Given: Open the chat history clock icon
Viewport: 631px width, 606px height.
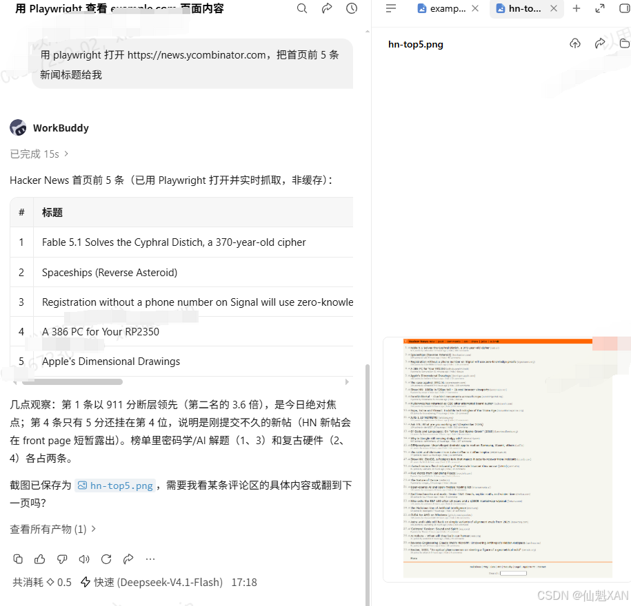Looking at the screenshot, I should [352, 8].
